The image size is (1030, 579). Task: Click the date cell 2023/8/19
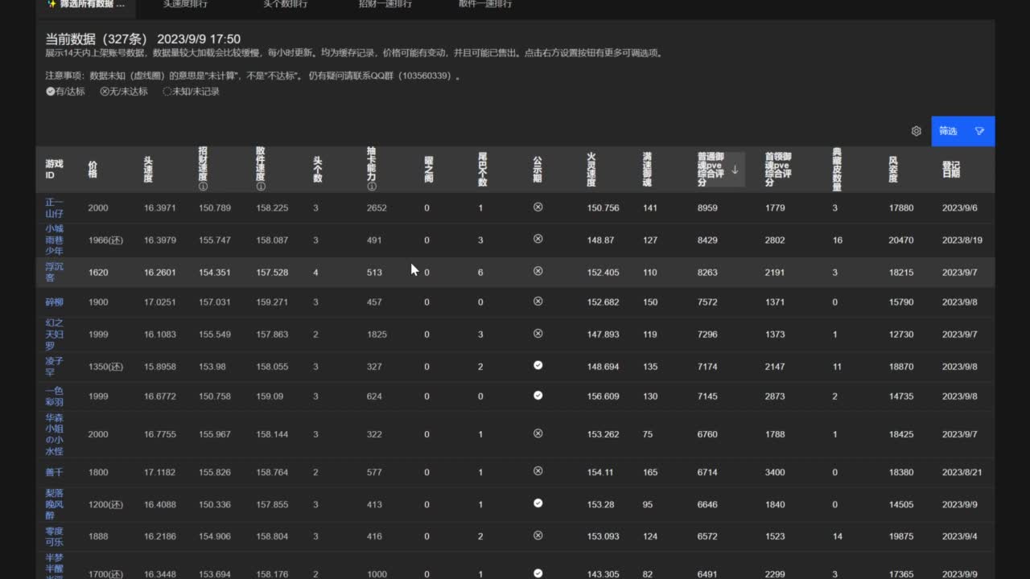(962, 240)
